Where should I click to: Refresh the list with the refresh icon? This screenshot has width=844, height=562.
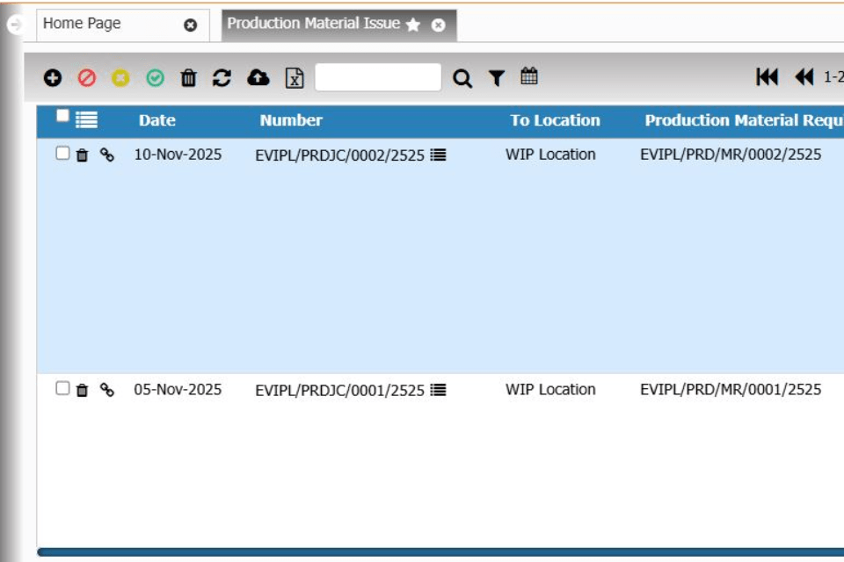click(x=222, y=78)
